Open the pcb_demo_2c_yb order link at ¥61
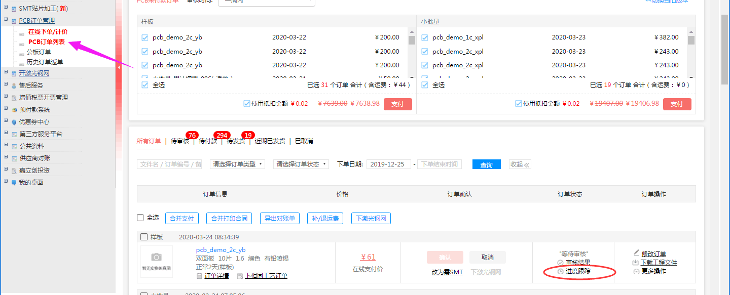This screenshot has width=730, height=295. point(221,249)
